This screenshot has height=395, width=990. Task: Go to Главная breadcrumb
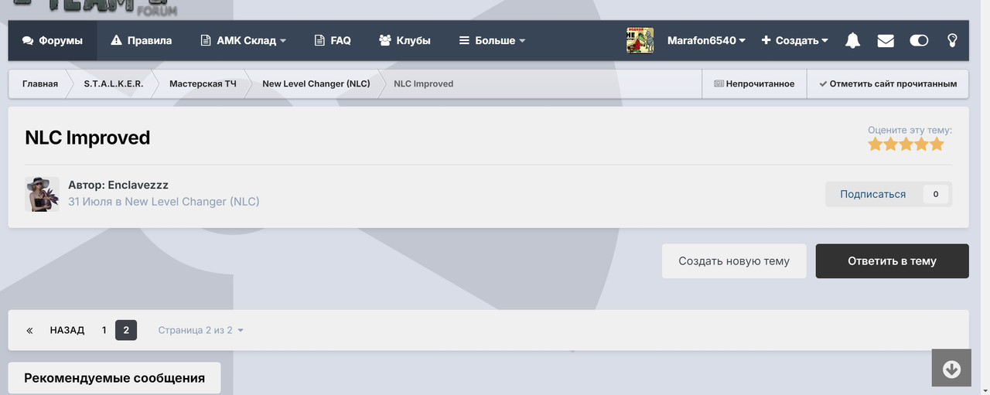click(40, 83)
